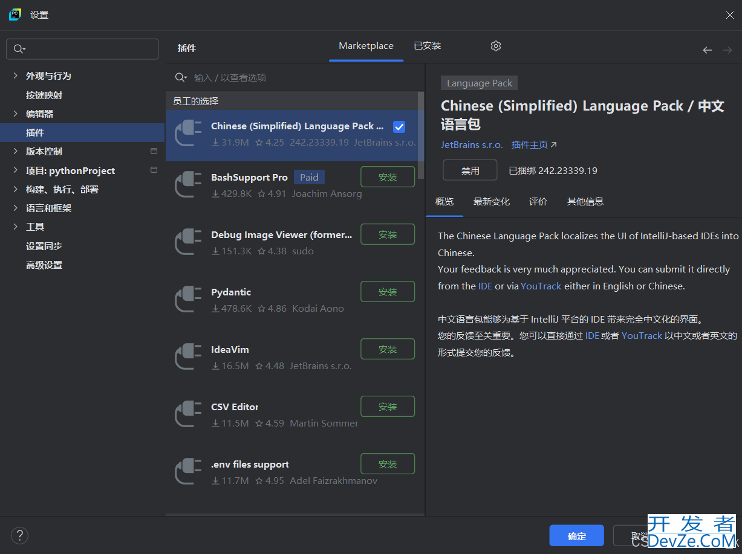742x554 pixels.
Task: Expand the 编辑器 tree node
Action: click(x=15, y=114)
